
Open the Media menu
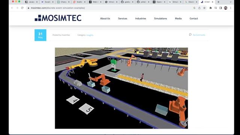pyautogui.click(x=178, y=18)
